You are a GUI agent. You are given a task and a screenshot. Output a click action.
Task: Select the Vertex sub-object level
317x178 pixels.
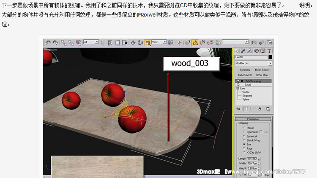click(246, 92)
